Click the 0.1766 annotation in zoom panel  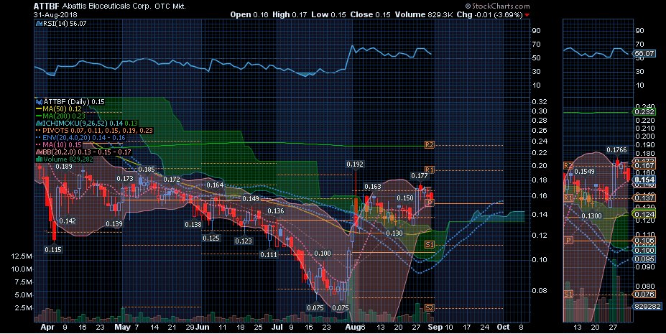[616, 150]
